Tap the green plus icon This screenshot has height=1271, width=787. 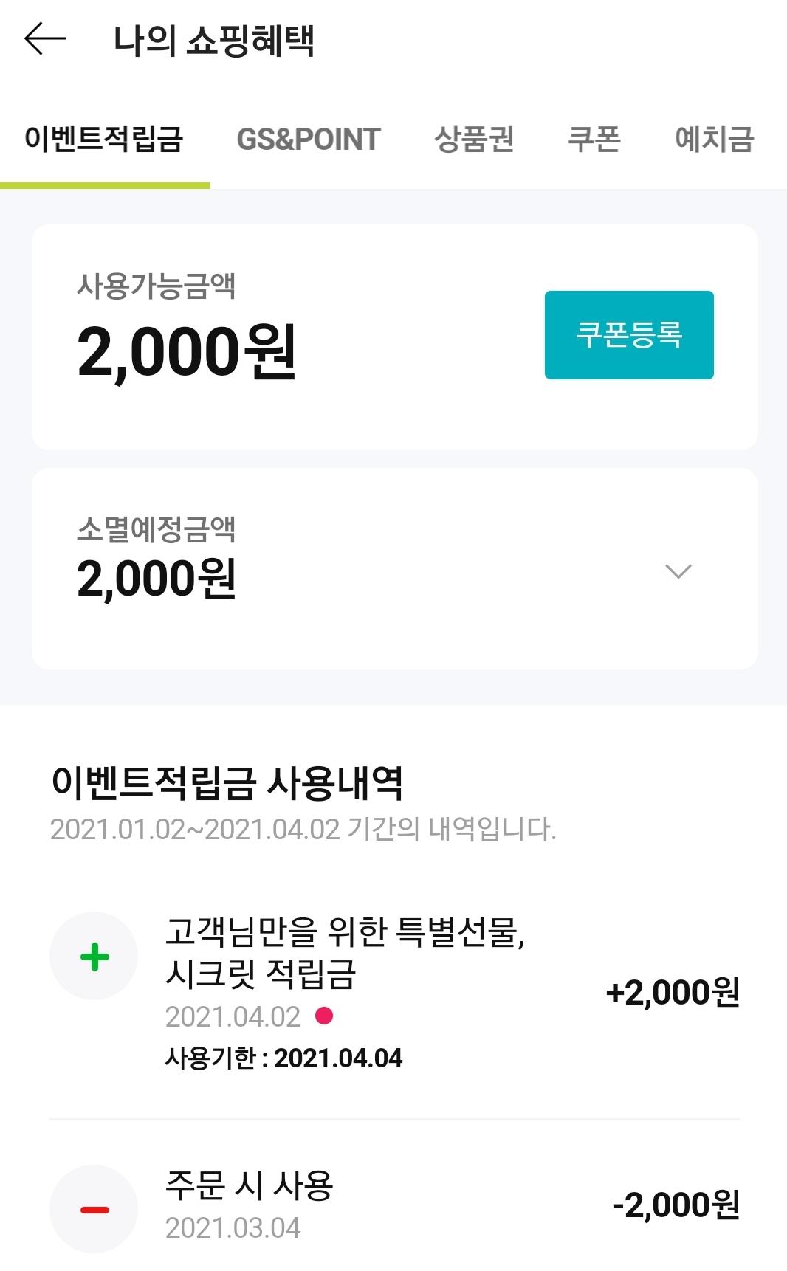tap(94, 957)
